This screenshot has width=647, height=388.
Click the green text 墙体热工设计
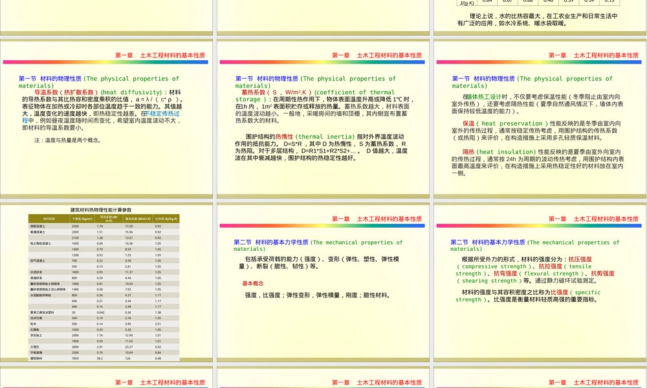click(483, 97)
